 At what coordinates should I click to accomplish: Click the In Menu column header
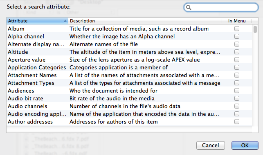point(237,21)
